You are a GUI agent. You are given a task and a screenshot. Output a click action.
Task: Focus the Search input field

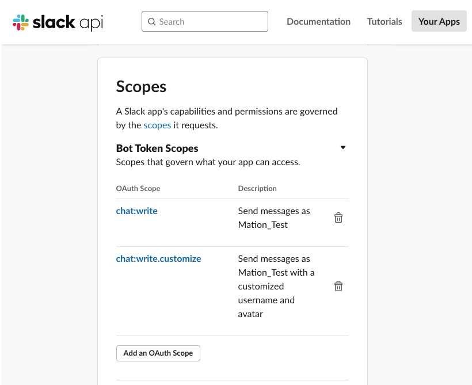click(x=205, y=21)
